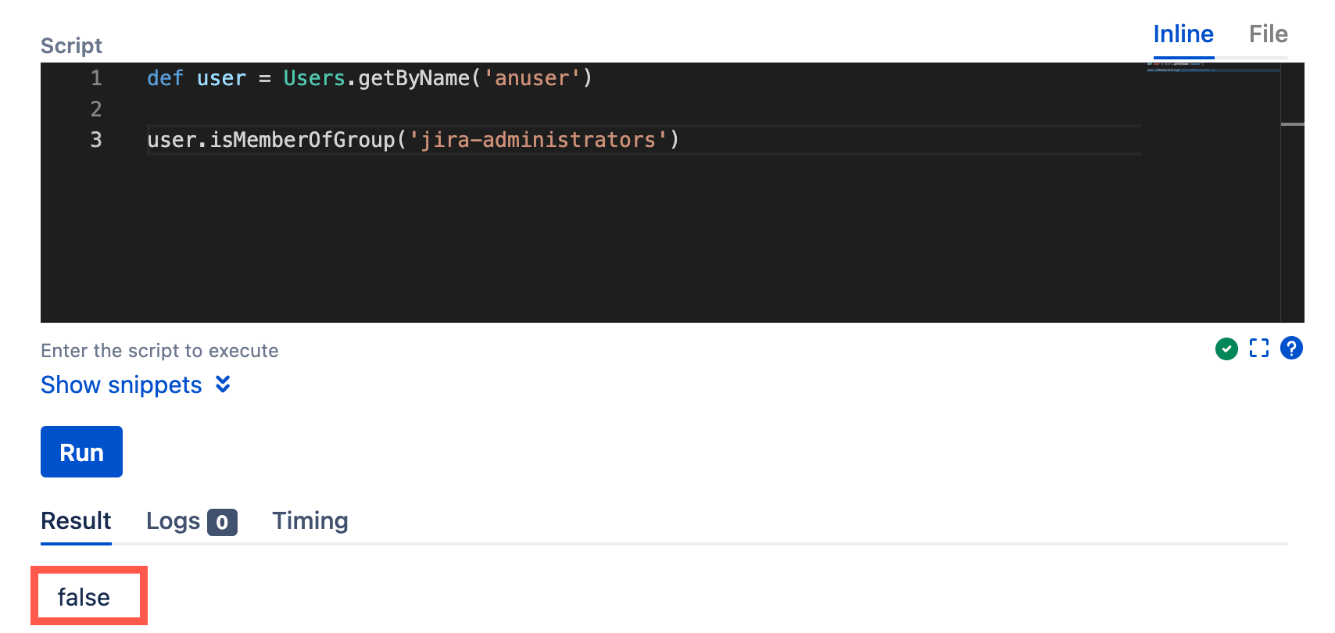Run the script
This screenshot has width=1335, height=633.
pos(81,452)
